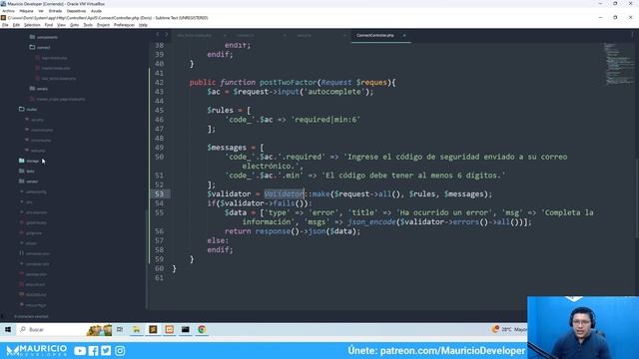Open .gitattributes in the sidebar
Screen dimensions: 639x359
point(33,222)
